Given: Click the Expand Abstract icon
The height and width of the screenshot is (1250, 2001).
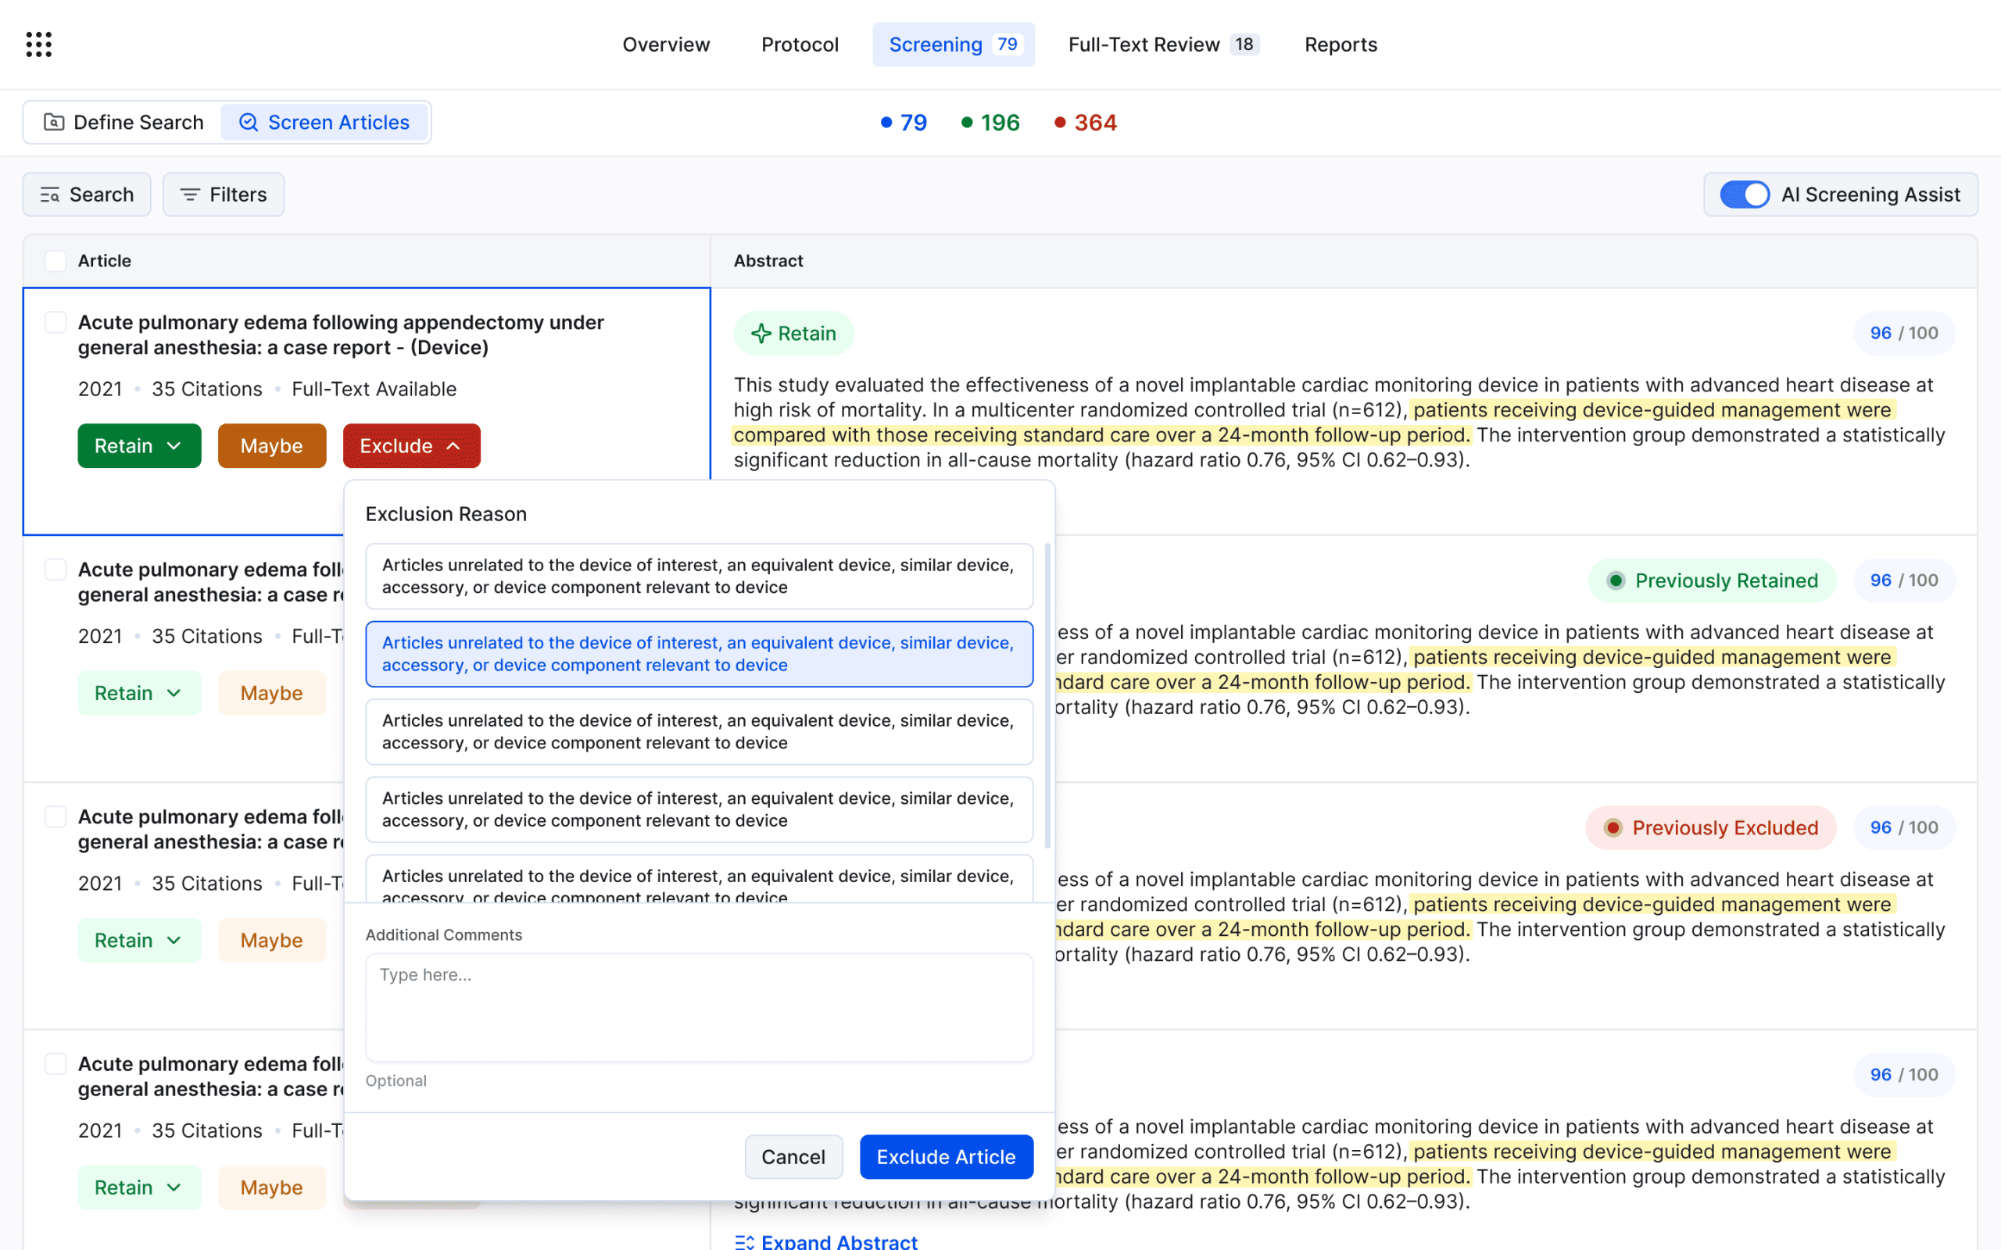Looking at the screenshot, I should pyautogui.click(x=743, y=1241).
